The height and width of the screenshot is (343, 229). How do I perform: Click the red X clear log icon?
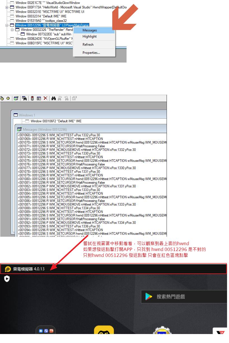click(45, 98)
